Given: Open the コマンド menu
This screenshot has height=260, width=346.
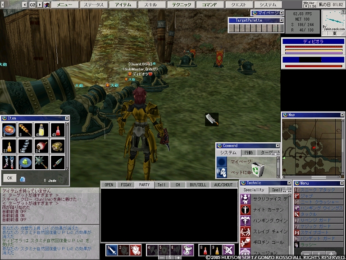Looking at the screenshot, I should coord(210,5).
